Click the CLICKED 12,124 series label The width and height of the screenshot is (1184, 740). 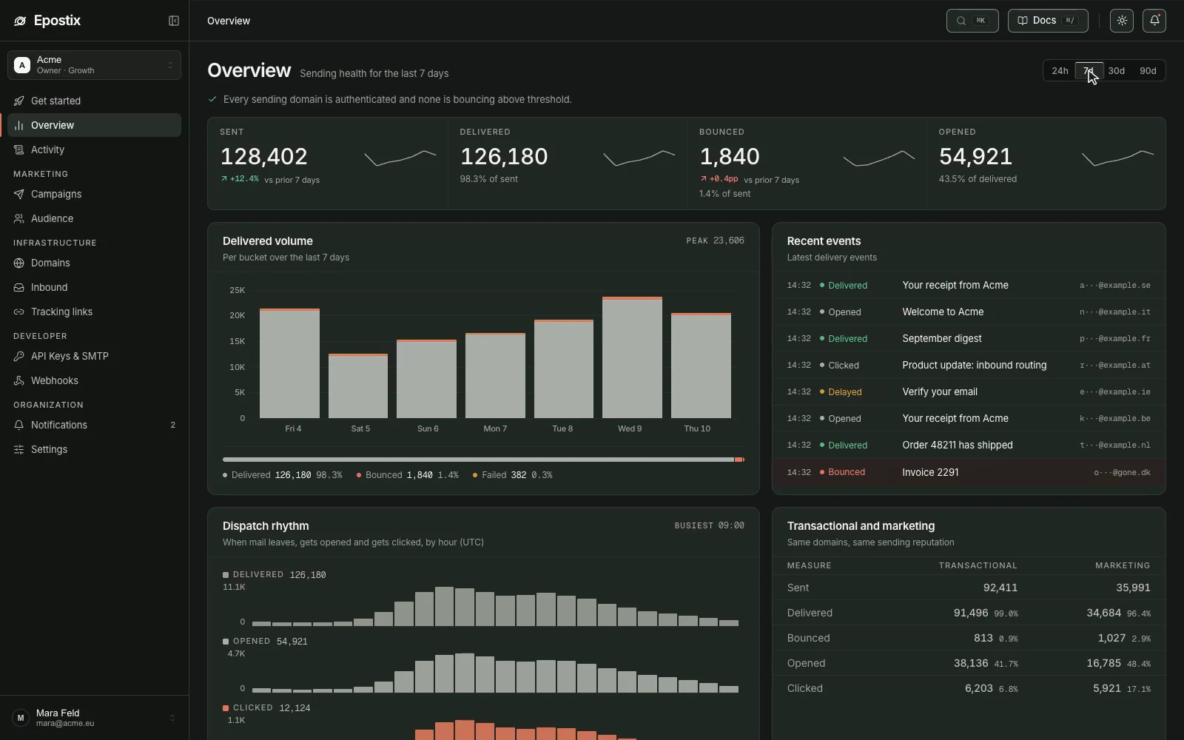coord(266,708)
